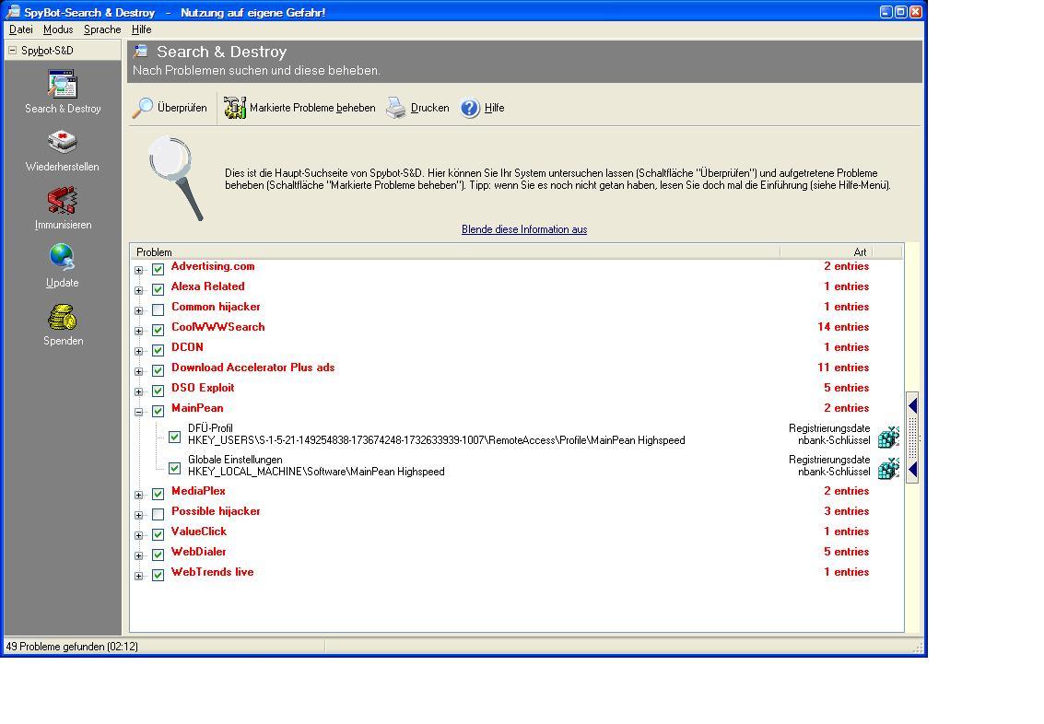Uncheck the Globale Einstellungen entry checkbox

(x=174, y=469)
